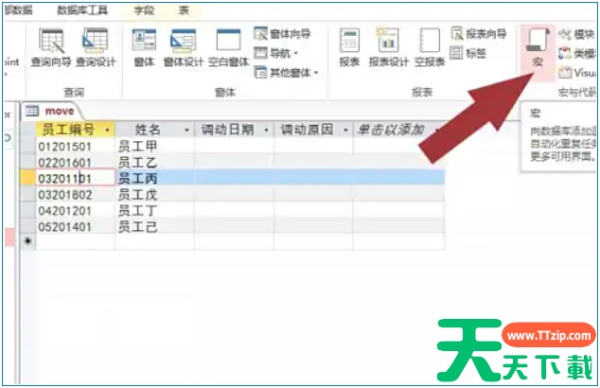
Task: Open Report Design (报表设计)
Action: click(x=389, y=48)
